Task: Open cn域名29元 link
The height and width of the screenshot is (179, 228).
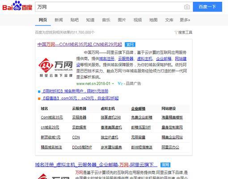Action: pyautogui.click(x=50, y=128)
